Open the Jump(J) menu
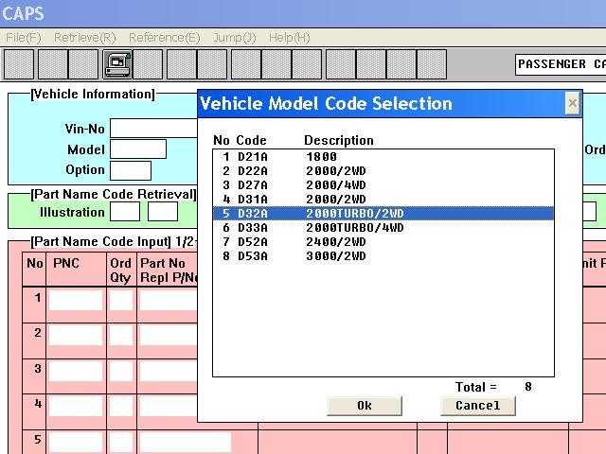This screenshot has height=454, width=606. (235, 38)
